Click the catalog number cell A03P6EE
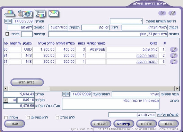 pyautogui.click(x=96, y=50)
